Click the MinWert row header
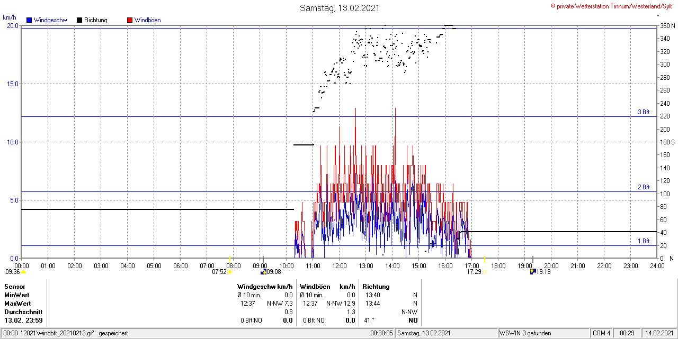Screen dimensions: 678x339 coord(17,295)
